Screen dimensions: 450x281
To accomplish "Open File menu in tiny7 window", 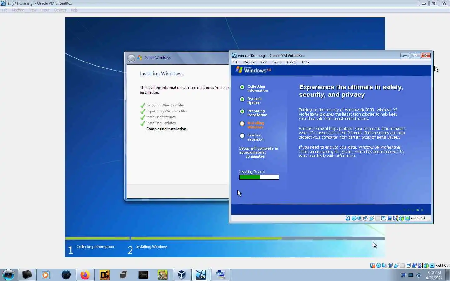I will coord(5,10).
